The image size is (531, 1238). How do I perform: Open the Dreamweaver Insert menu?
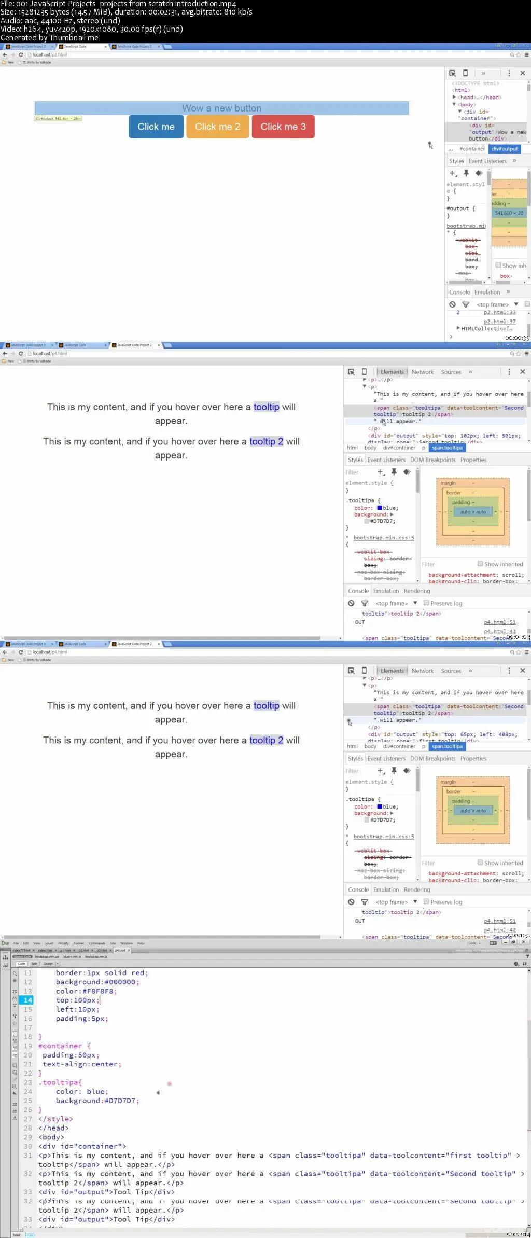(x=49, y=943)
